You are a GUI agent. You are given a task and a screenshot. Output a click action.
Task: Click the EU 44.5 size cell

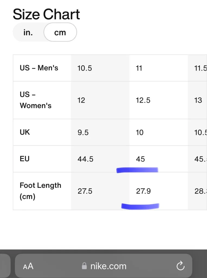point(85,159)
